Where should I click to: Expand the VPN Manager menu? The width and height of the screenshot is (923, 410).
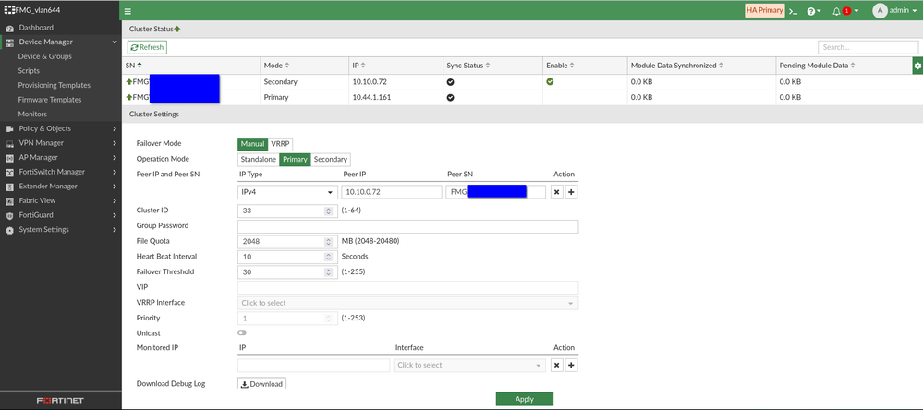[x=115, y=143]
